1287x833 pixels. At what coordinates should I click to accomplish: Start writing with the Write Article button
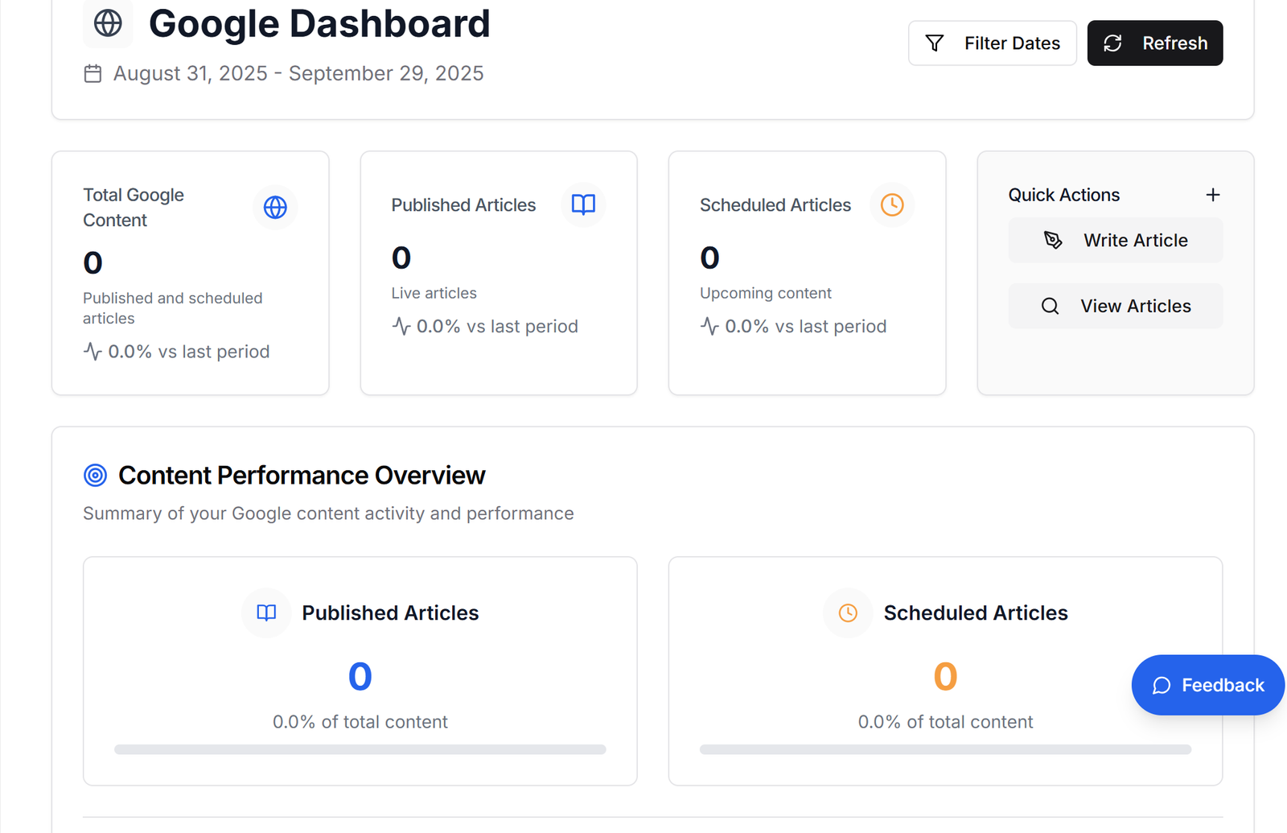point(1115,241)
